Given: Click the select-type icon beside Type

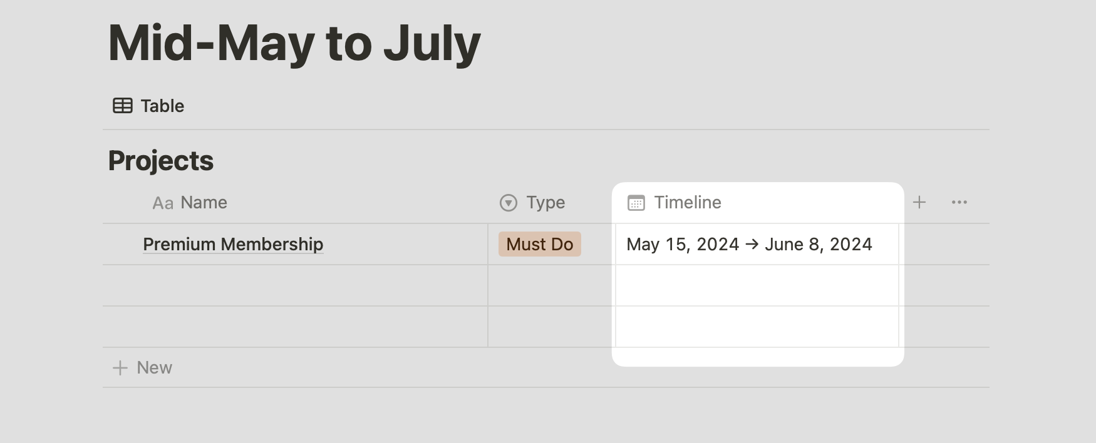Looking at the screenshot, I should (x=509, y=203).
